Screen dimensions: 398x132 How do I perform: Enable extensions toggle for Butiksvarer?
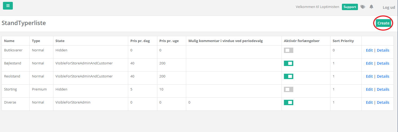pyautogui.click(x=288, y=50)
